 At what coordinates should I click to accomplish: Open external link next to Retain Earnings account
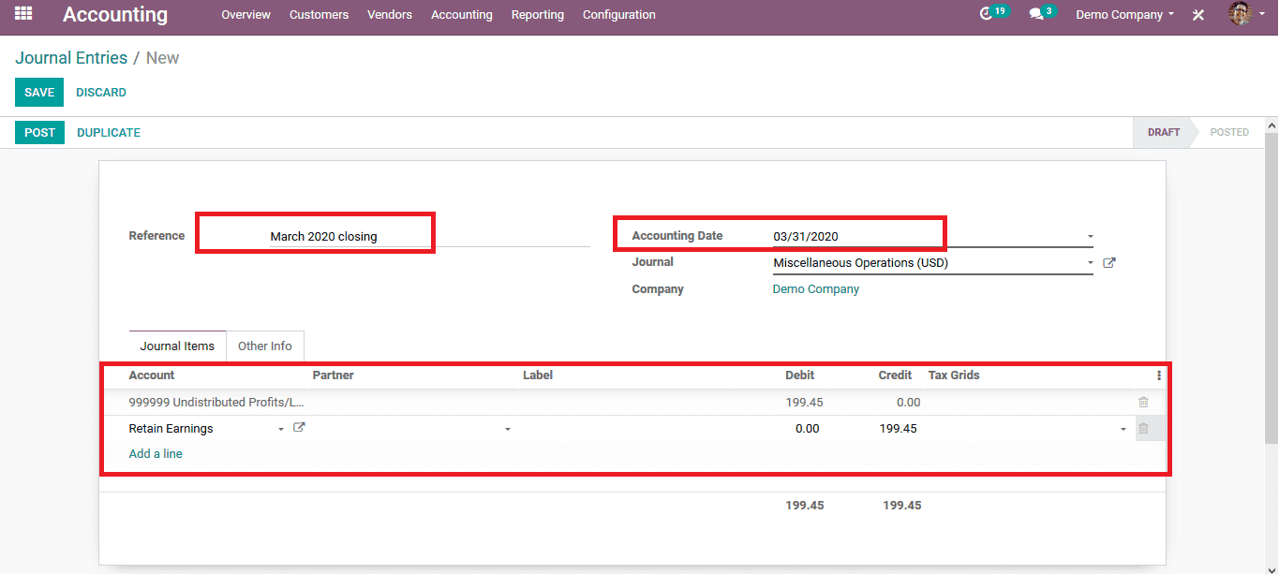tap(299, 428)
